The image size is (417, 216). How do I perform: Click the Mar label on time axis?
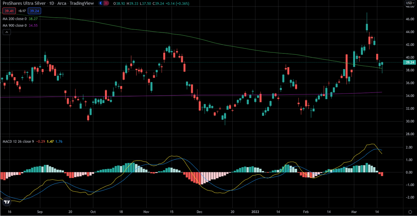click(x=354, y=211)
